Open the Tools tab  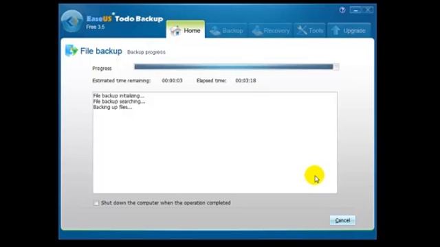[x=310, y=30]
